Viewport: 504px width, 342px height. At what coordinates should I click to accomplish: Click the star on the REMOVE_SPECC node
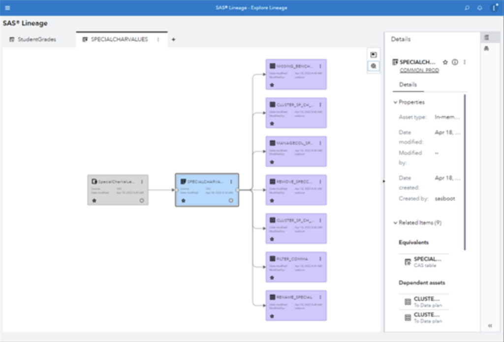[272, 201]
